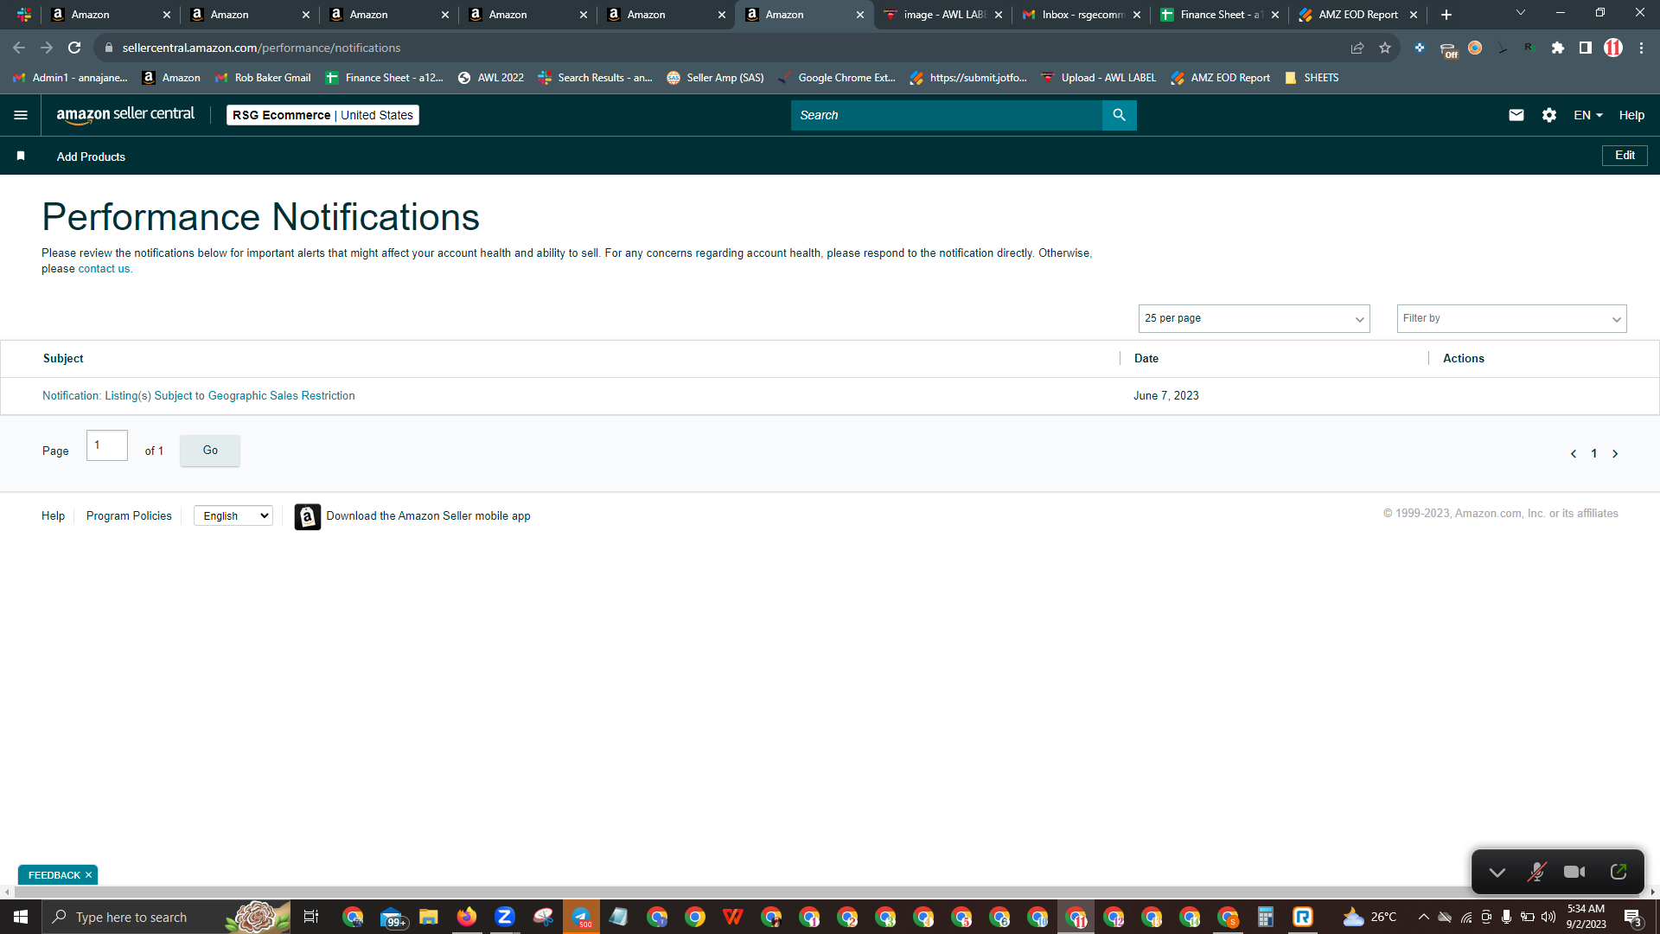Click the browser address bar URL

261,48
